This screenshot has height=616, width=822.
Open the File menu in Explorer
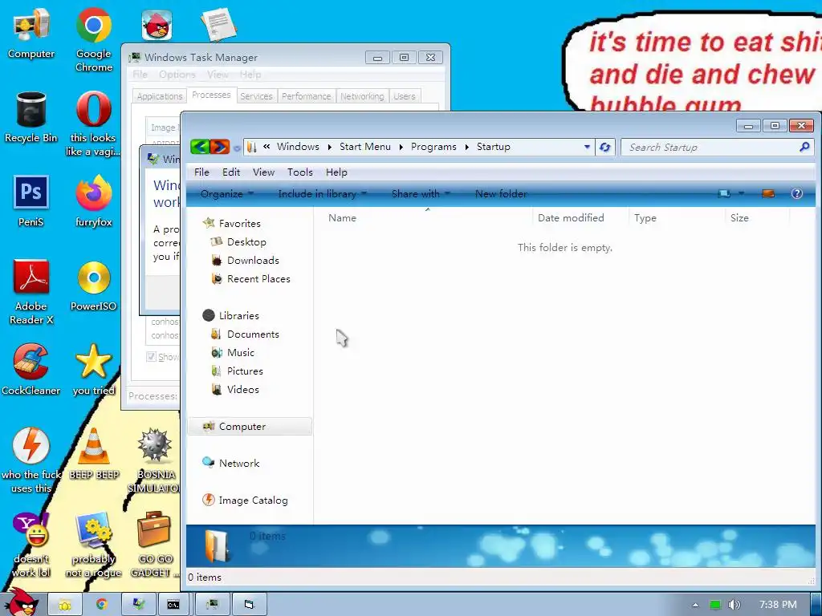pos(201,172)
